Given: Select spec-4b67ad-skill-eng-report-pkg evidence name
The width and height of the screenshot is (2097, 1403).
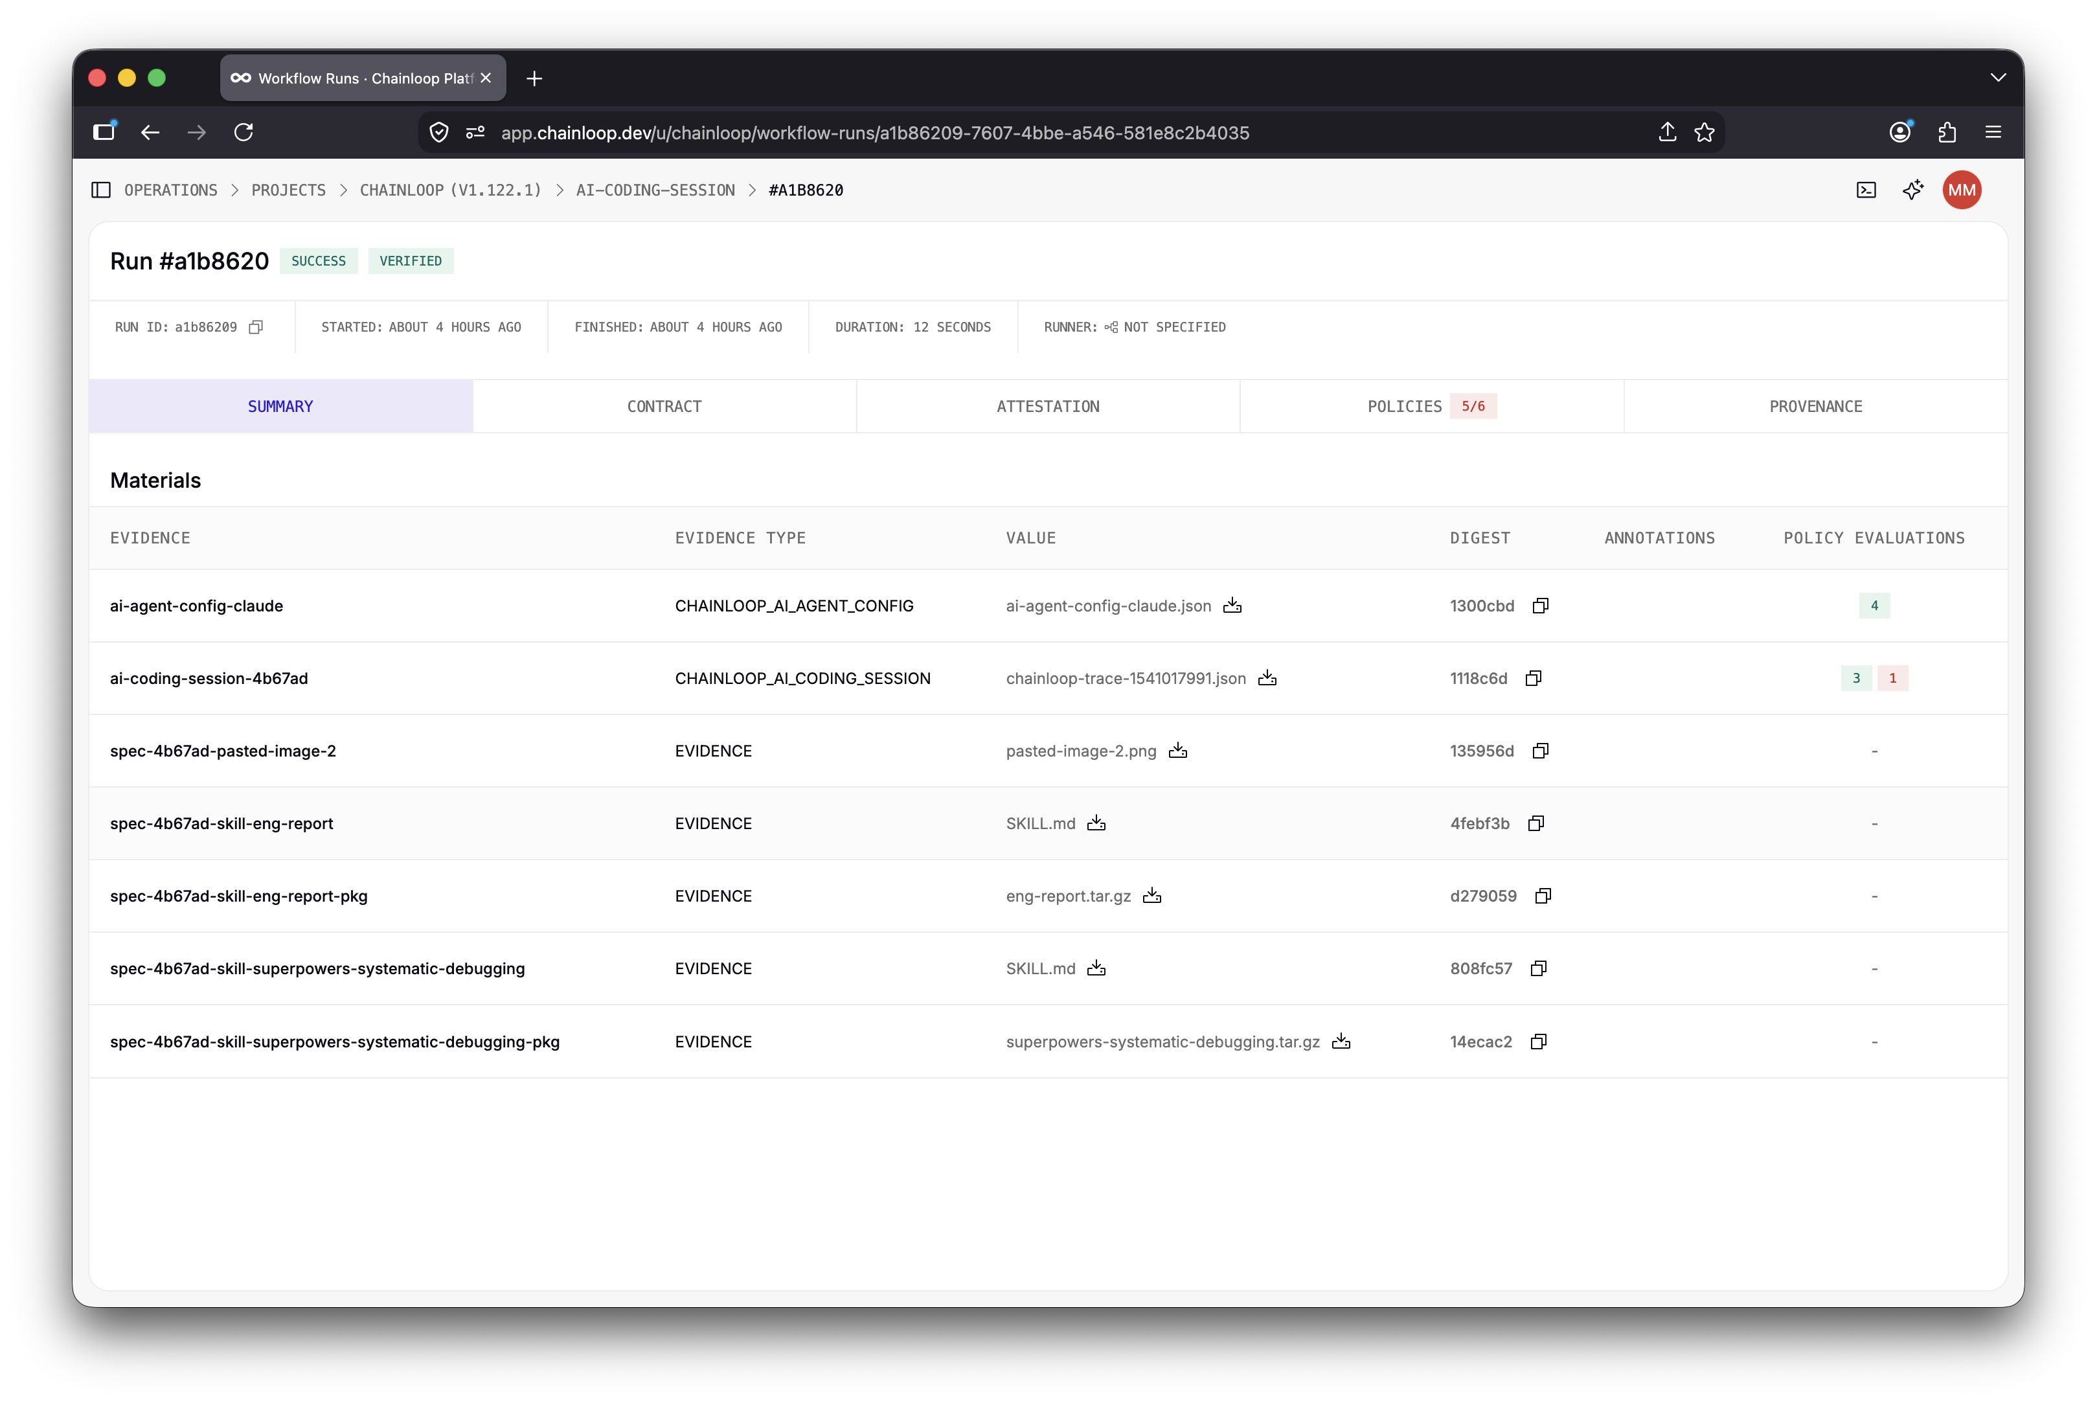Looking at the screenshot, I should point(238,896).
